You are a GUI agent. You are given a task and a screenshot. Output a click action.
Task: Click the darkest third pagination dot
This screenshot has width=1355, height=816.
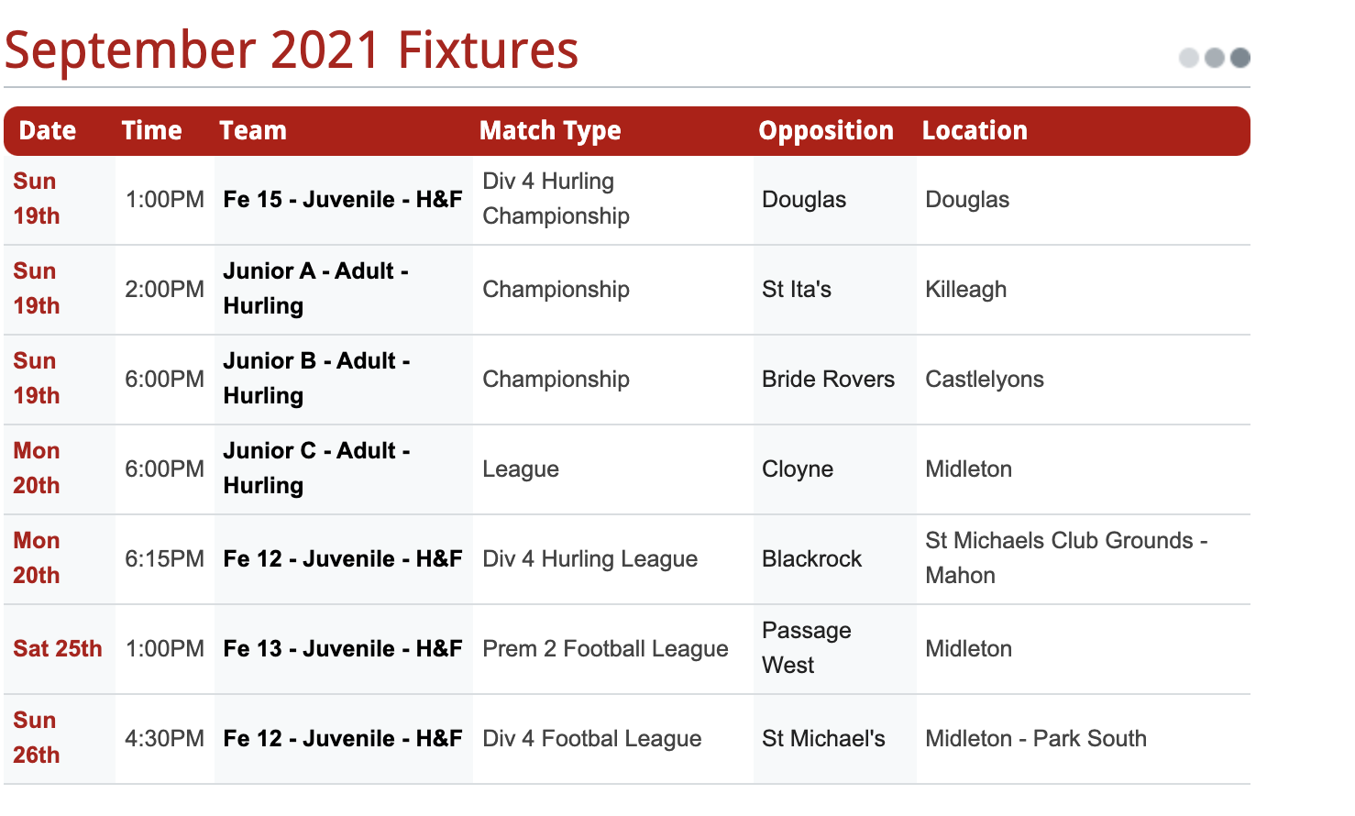[1240, 58]
